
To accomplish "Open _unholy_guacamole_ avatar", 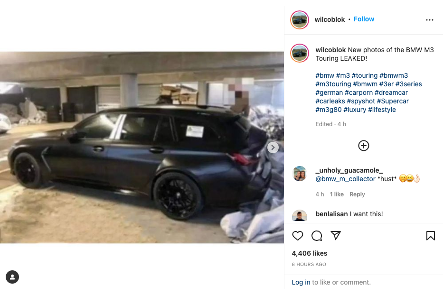I will tap(300, 173).
